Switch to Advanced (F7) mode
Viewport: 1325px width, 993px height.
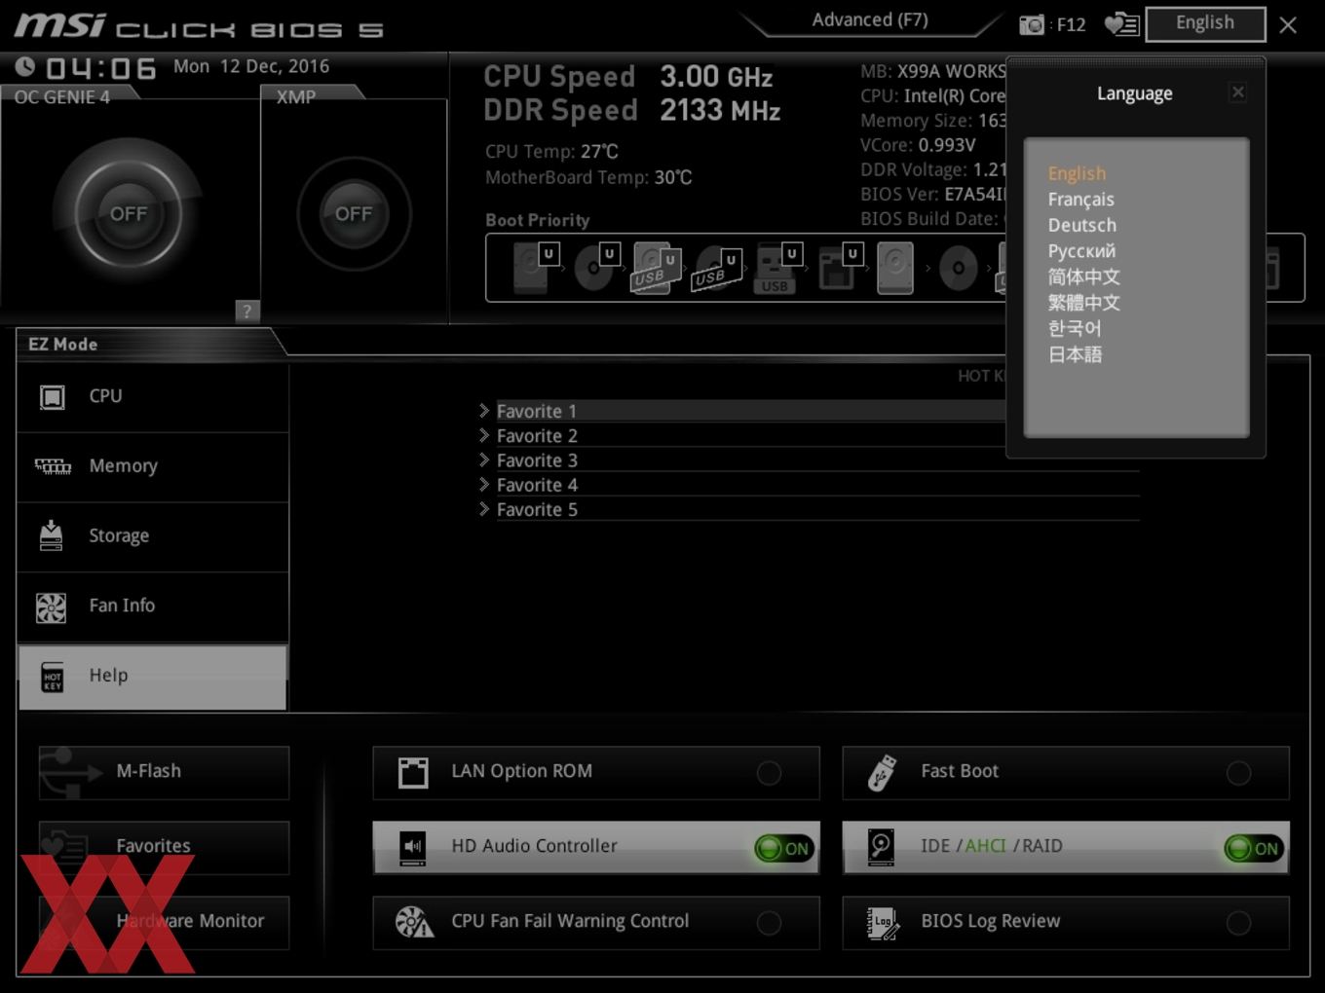pos(870,20)
